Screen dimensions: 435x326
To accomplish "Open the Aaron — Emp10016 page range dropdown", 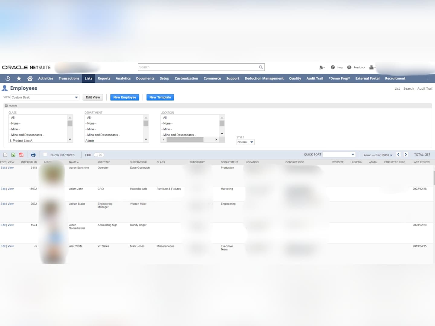I will 378,155.
